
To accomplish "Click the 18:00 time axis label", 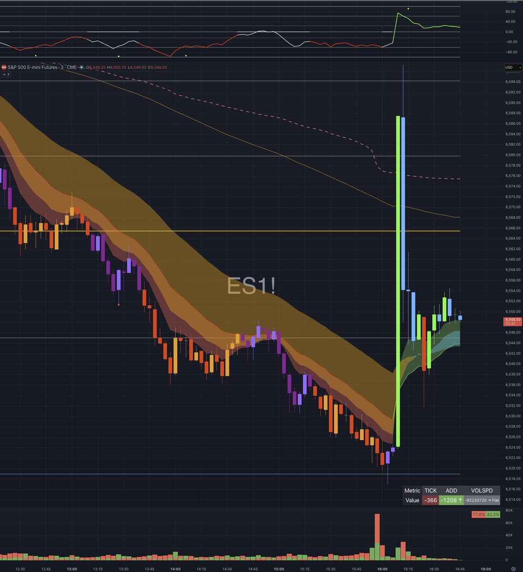I will [x=485, y=569].
